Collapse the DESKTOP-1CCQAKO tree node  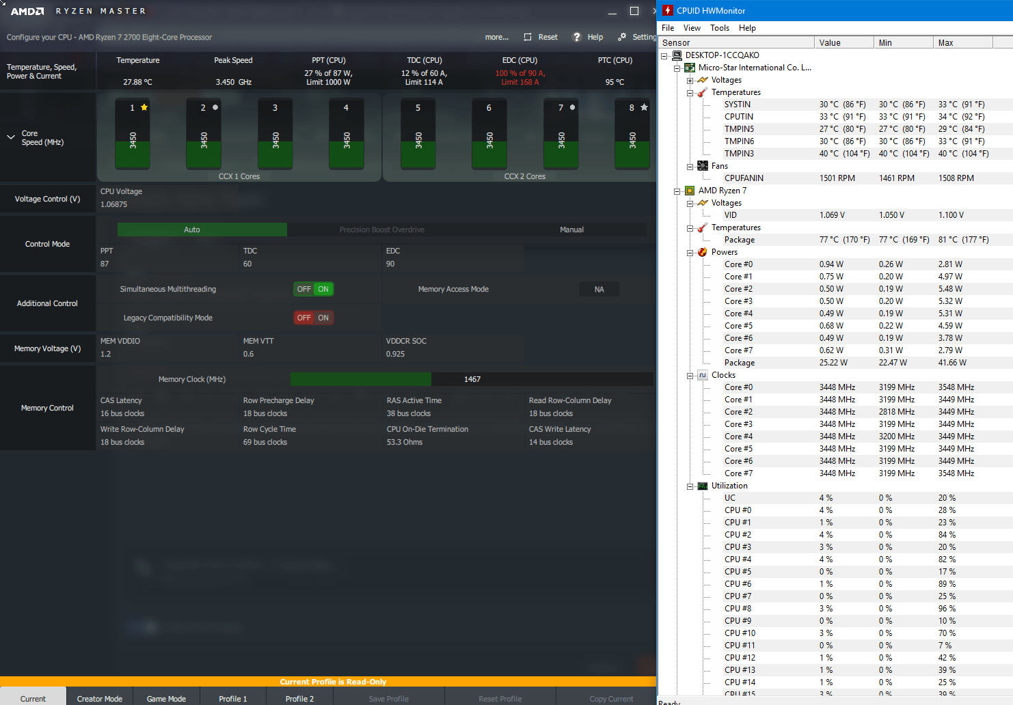tap(664, 56)
